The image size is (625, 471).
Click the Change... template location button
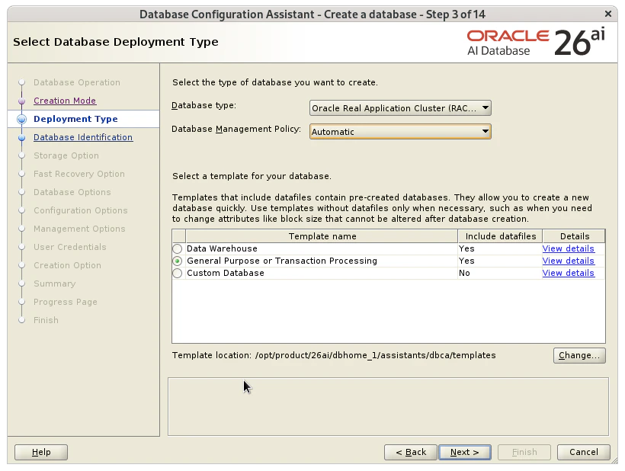point(579,355)
